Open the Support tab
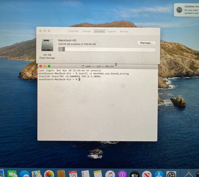Viewport: 199px width, 177px height. (x=112, y=31)
